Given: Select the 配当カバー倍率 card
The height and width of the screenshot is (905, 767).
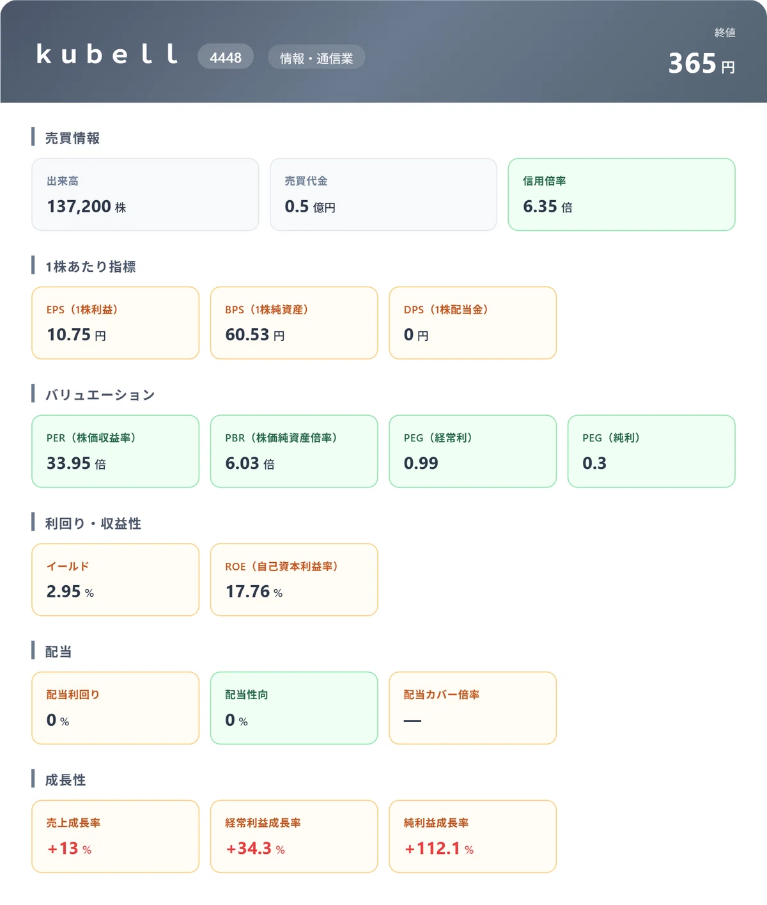Looking at the screenshot, I should [473, 708].
